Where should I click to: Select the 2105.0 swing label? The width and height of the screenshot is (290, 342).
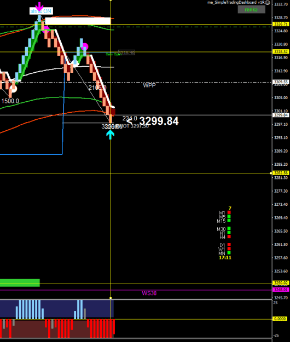click(97, 88)
